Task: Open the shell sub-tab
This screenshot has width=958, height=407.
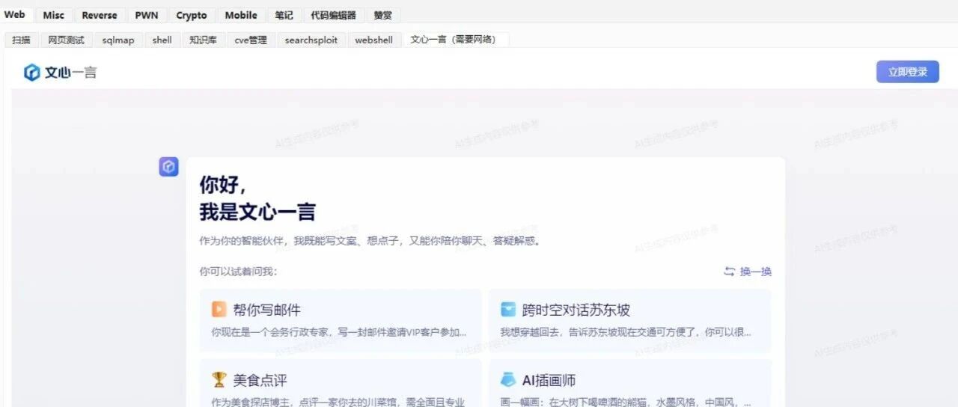Action: [162, 40]
